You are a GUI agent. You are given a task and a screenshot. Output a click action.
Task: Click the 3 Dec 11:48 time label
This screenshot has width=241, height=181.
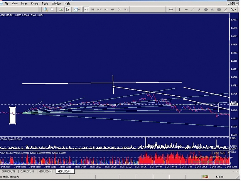pyautogui.click(x=186, y=167)
